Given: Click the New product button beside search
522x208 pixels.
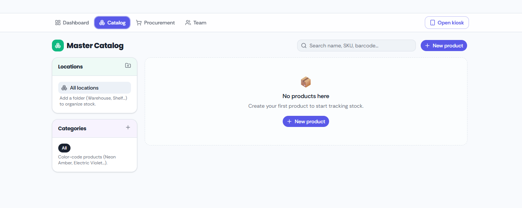Looking at the screenshot, I should tap(444, 46).
